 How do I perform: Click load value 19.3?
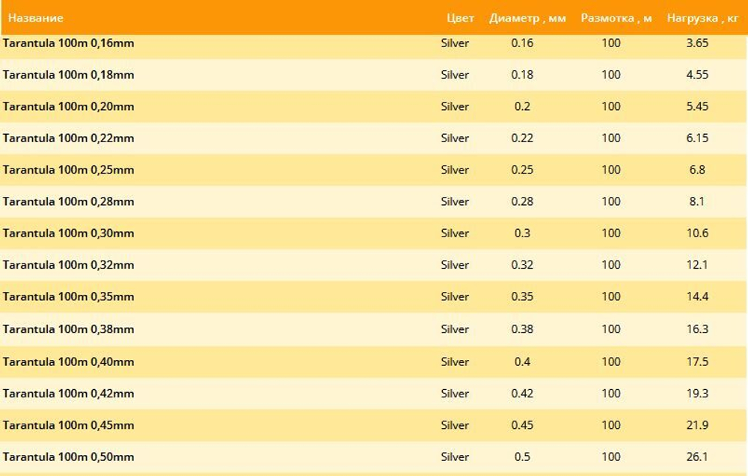(x=697, y=393)
